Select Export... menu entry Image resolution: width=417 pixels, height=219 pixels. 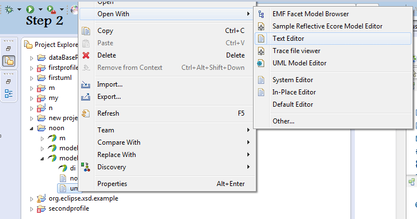click(x=167, y=97)
